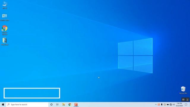Click the battery icon in the system tray
This screenshot has height=107, width=190.
pos(168,104)
